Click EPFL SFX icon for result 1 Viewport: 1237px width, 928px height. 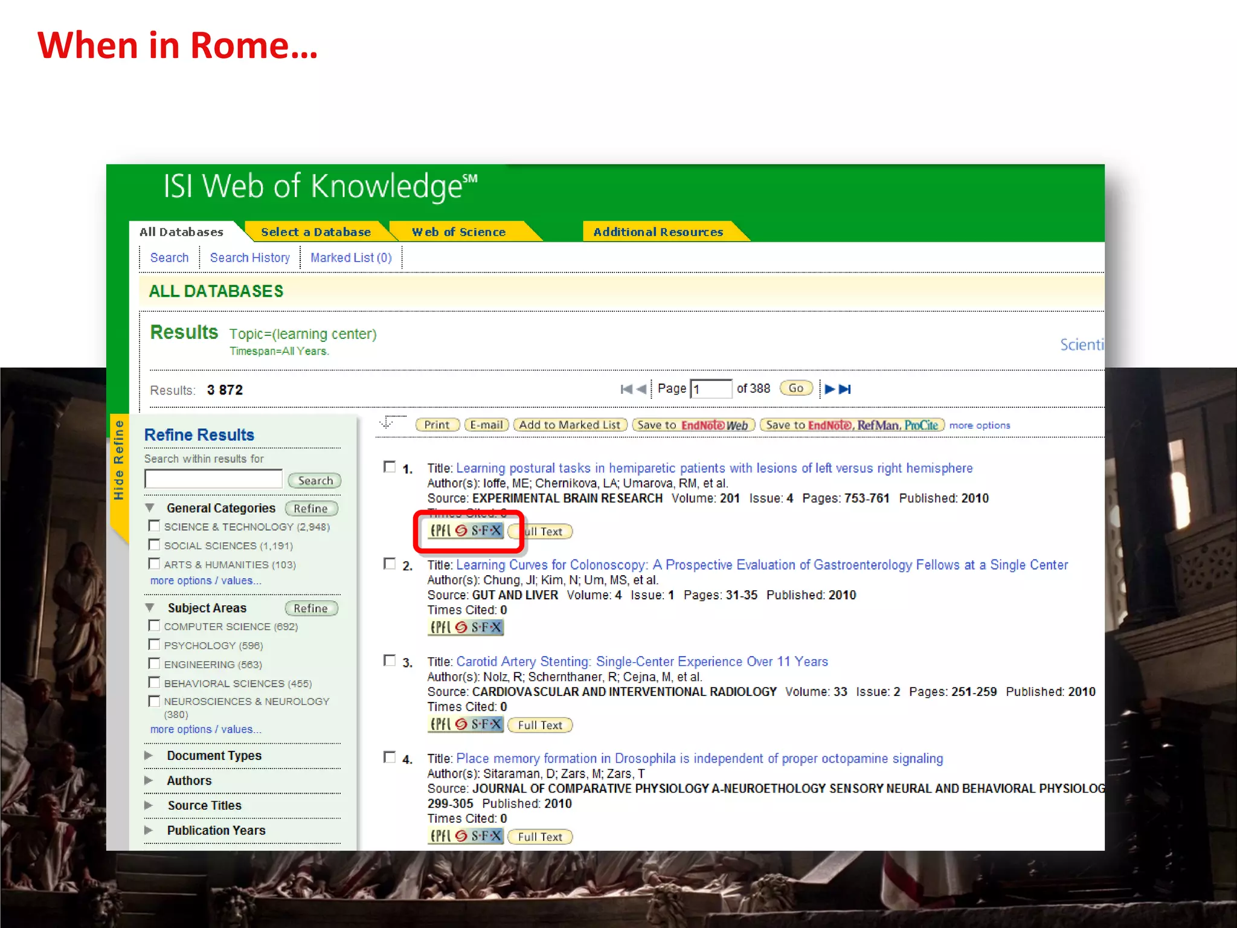(466, 530)
